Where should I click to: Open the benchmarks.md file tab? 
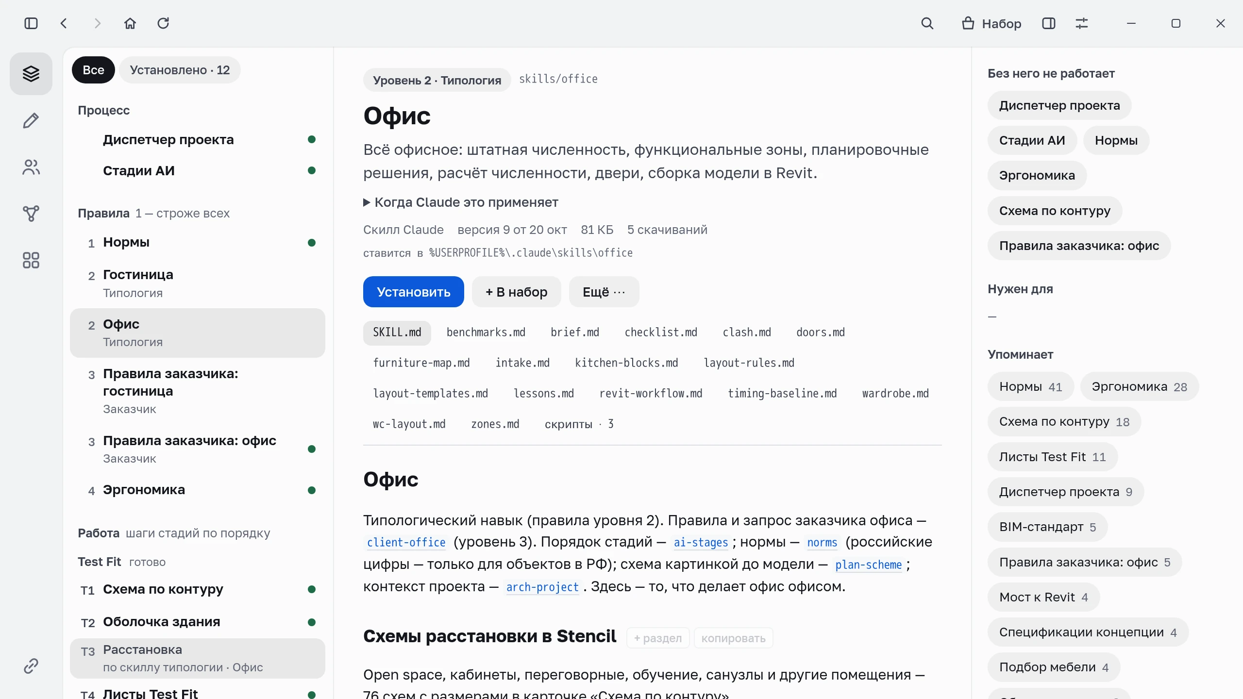pyautogui.click(x=486, y=333)
